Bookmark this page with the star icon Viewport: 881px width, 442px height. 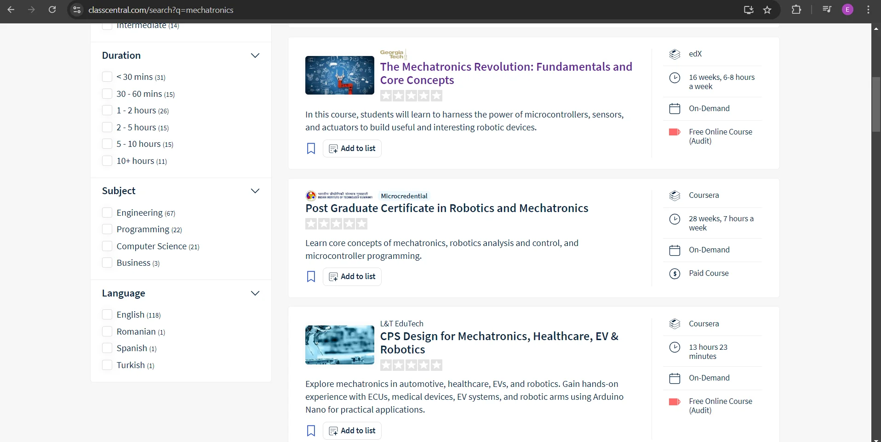pyautogui.click(x=767, y=10)
